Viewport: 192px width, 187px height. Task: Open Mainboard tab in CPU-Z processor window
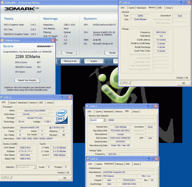(x=22, y=103)
